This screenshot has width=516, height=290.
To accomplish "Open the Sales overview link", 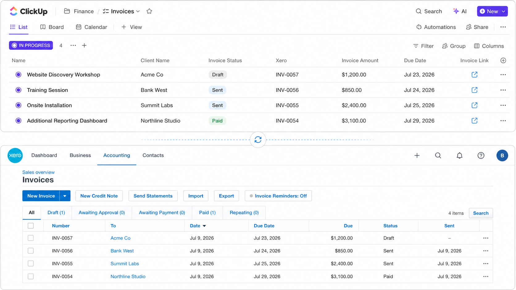I will (x=38, y=172).
